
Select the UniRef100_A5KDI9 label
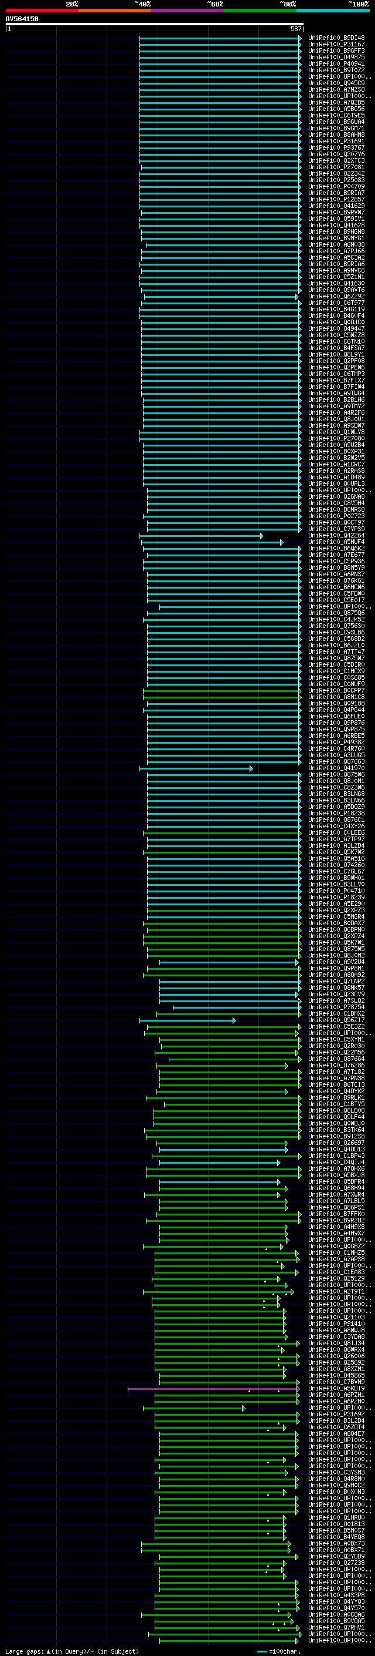click(x=336, y=1389)
